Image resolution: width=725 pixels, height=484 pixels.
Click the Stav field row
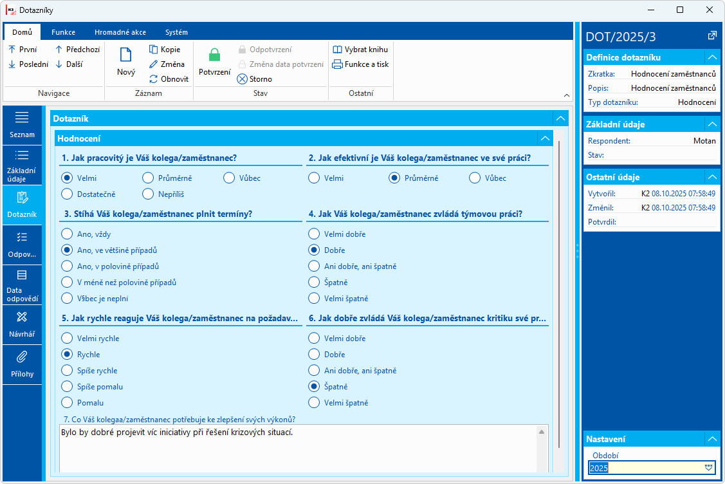pos(652,155)
